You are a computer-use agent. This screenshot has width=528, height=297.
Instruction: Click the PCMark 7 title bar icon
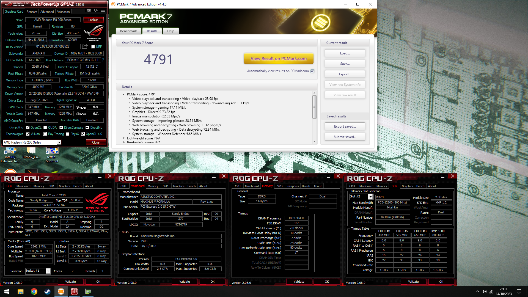[113, 4]
